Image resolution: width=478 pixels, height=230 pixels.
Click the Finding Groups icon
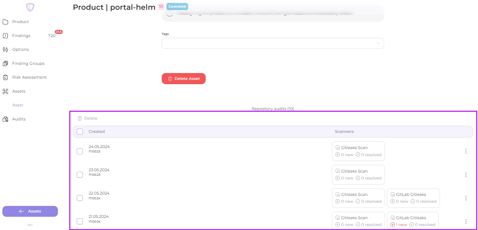coord(5,64)
